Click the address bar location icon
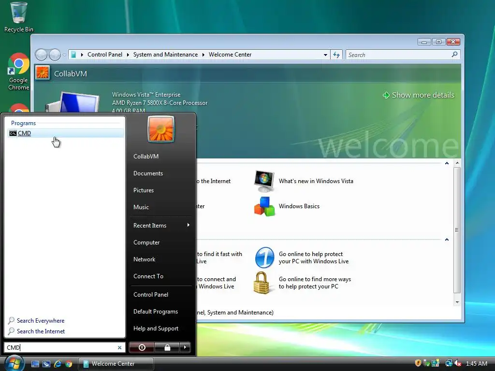Screen dimensions: 495x371 (x=73, y=55)
